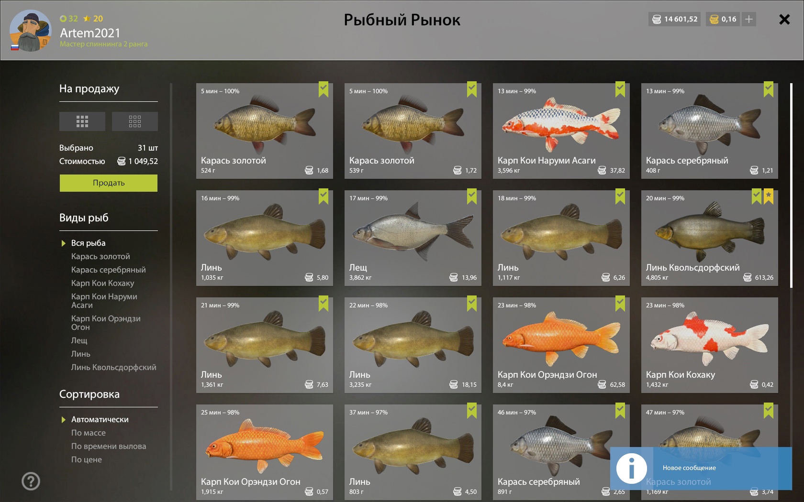
Task: Open the new message info icon
Action: pos(632,469)
